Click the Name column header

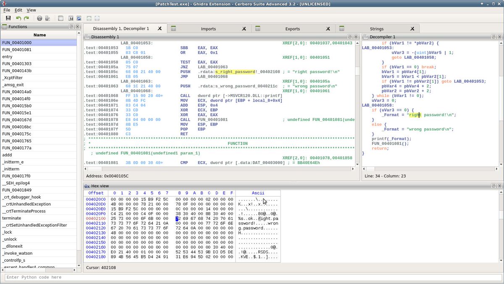pos(39,35)
